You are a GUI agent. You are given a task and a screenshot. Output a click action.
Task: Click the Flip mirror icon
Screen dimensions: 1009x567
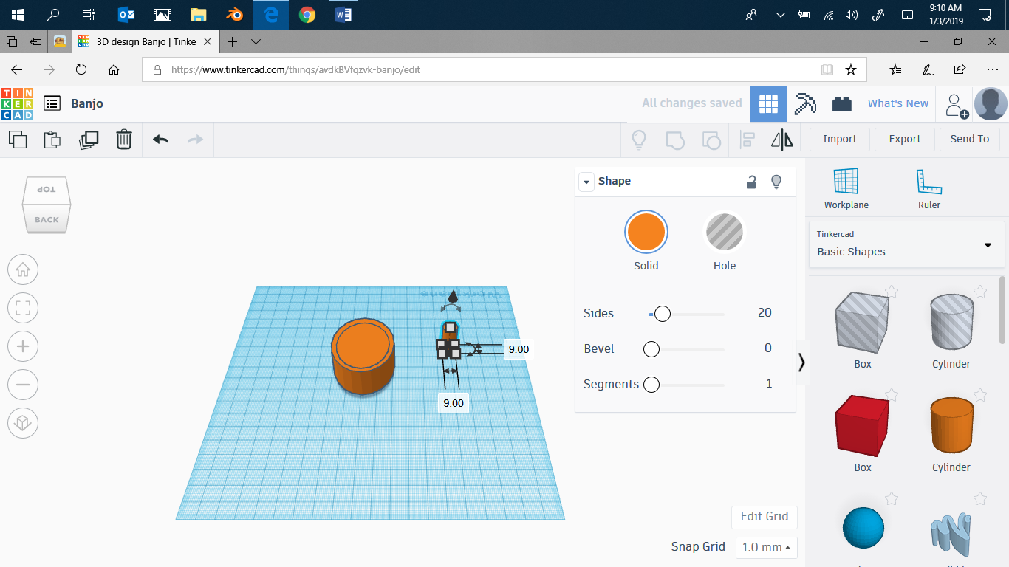pos(782,140)
